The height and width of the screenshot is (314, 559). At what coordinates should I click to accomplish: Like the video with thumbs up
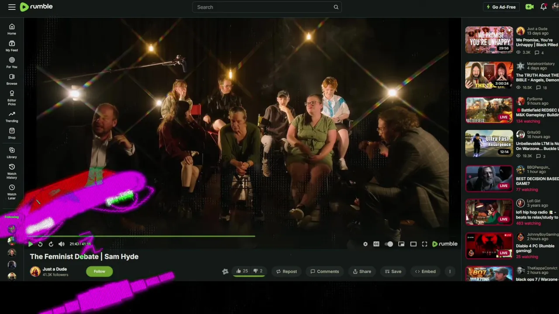coord(242,271)
